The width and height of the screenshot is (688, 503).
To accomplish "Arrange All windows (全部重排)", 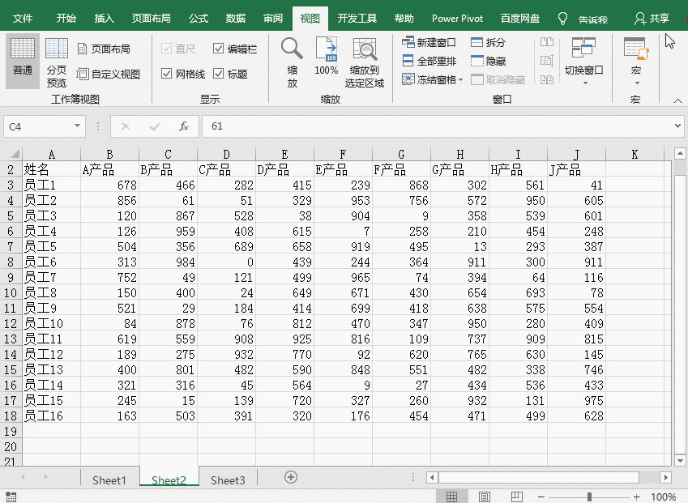I will (429, 61).
